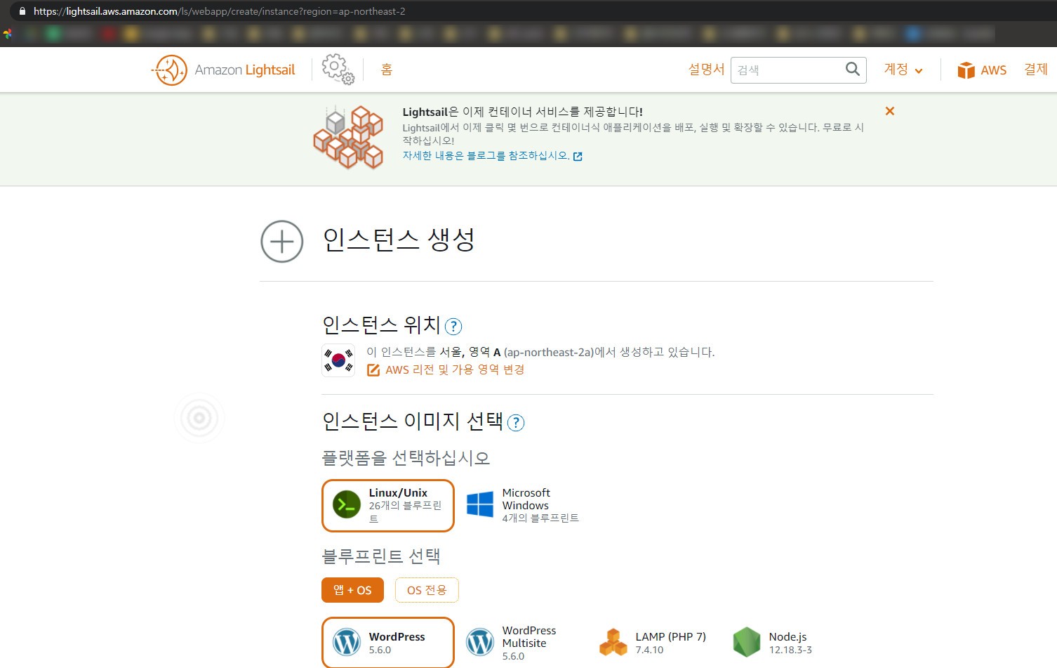Click the browser address bar URL
This screenshot has height=668, width=1057.
(219, 11)
